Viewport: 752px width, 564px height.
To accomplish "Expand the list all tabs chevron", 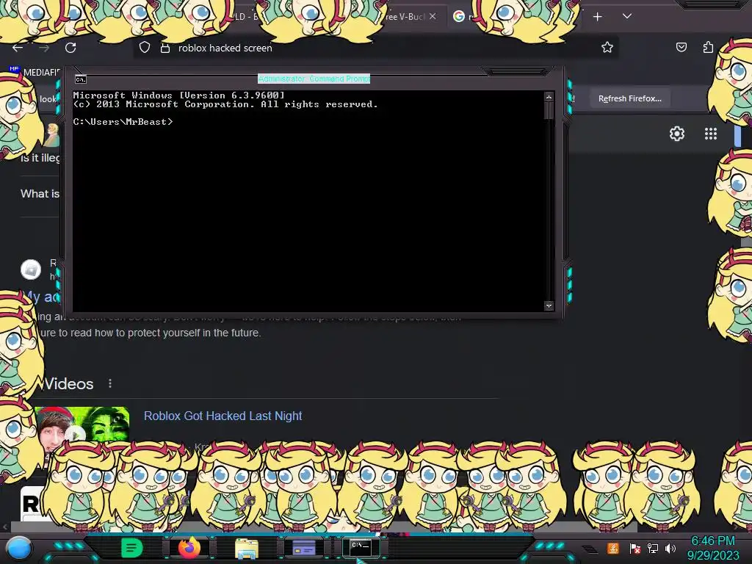I will (x=627, y=16).
